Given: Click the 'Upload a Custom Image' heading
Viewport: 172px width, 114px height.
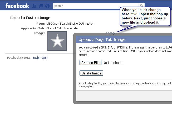Looking at the screenshot, I should click(x=30, y=18).
